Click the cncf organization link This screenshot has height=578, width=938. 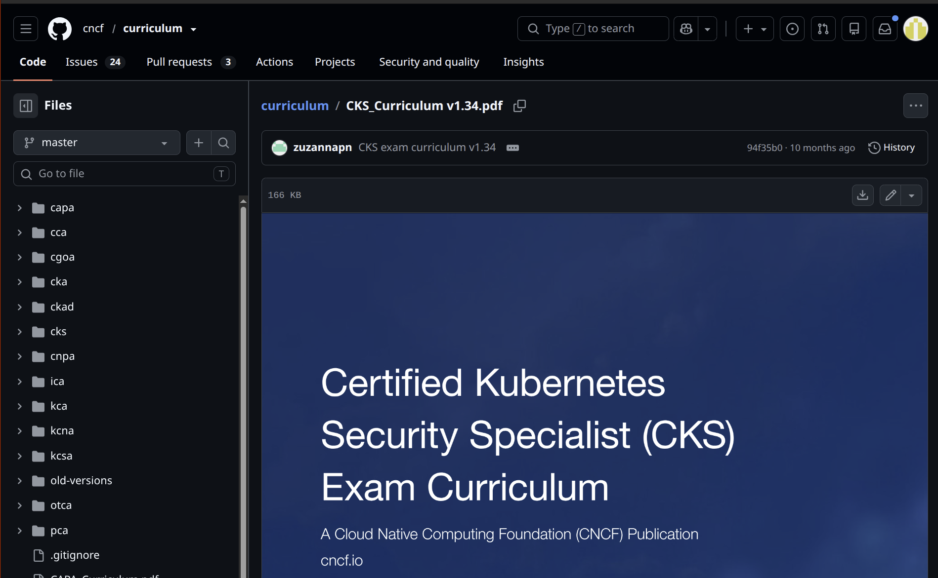click(93, 29)
